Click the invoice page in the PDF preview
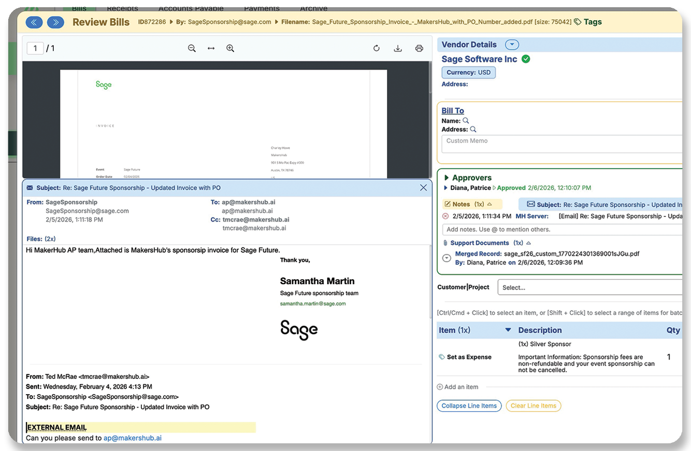Viewport: 691px width, 451px height. point(223,124)
